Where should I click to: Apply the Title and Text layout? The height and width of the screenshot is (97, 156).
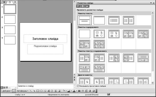click(x=114, y=20)
